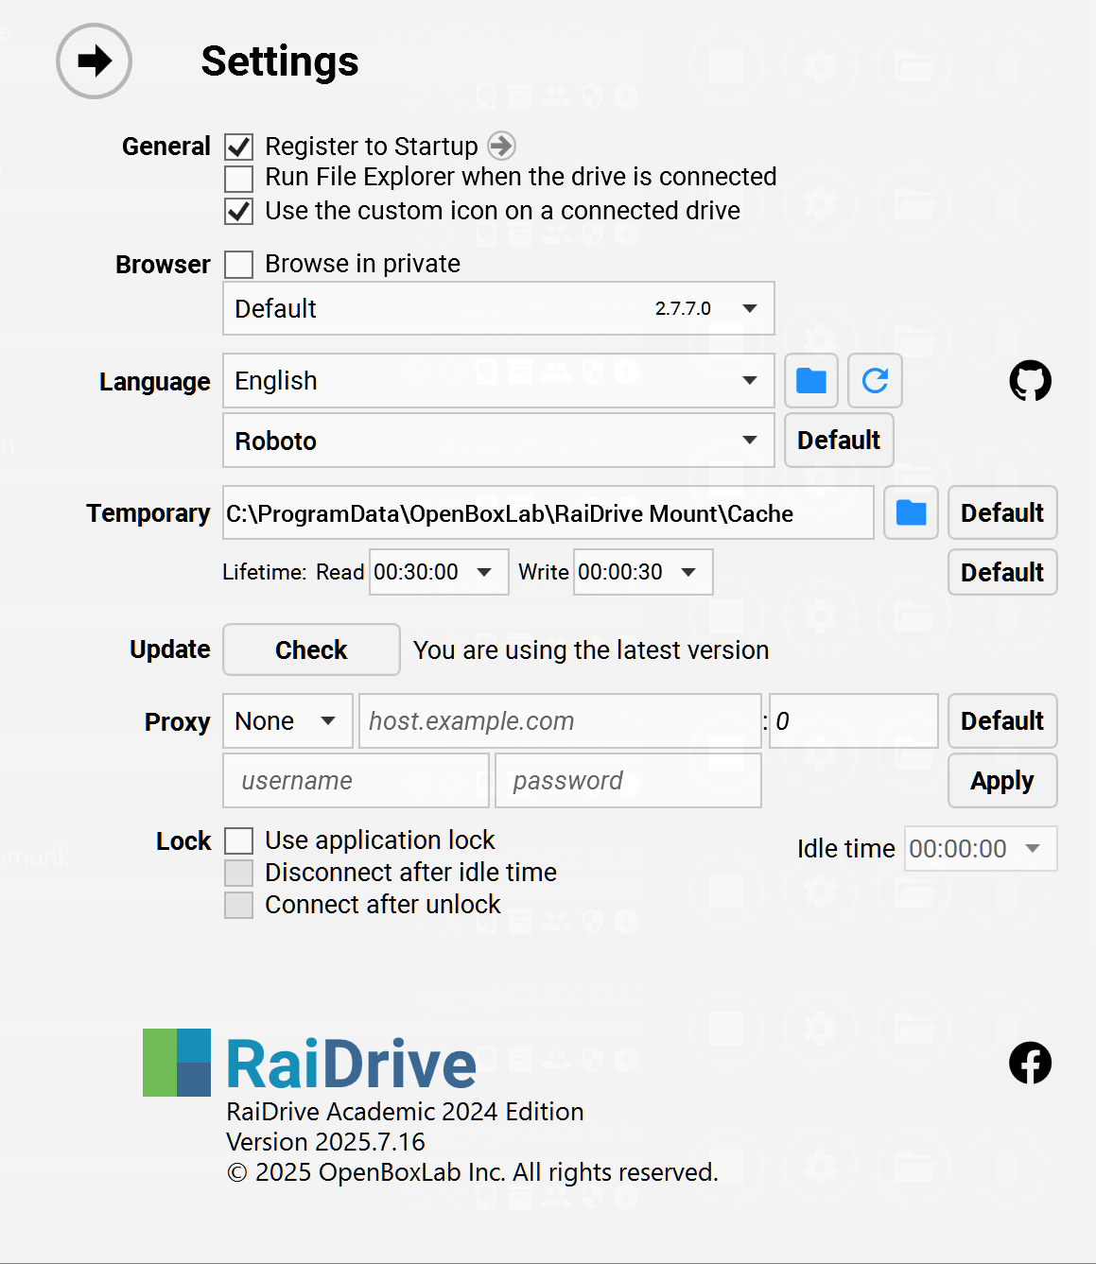Click the arrow icon next to Register to Startup
Image resolution: width=1096 pixels, height=1264 pixels.
[501, 146]
